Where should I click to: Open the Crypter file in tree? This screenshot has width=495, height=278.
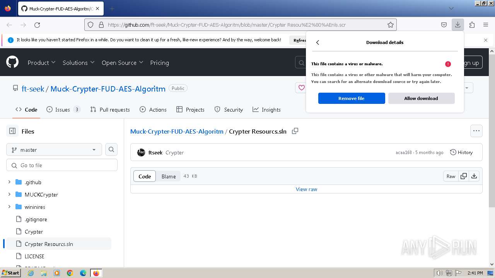point(34,232)
